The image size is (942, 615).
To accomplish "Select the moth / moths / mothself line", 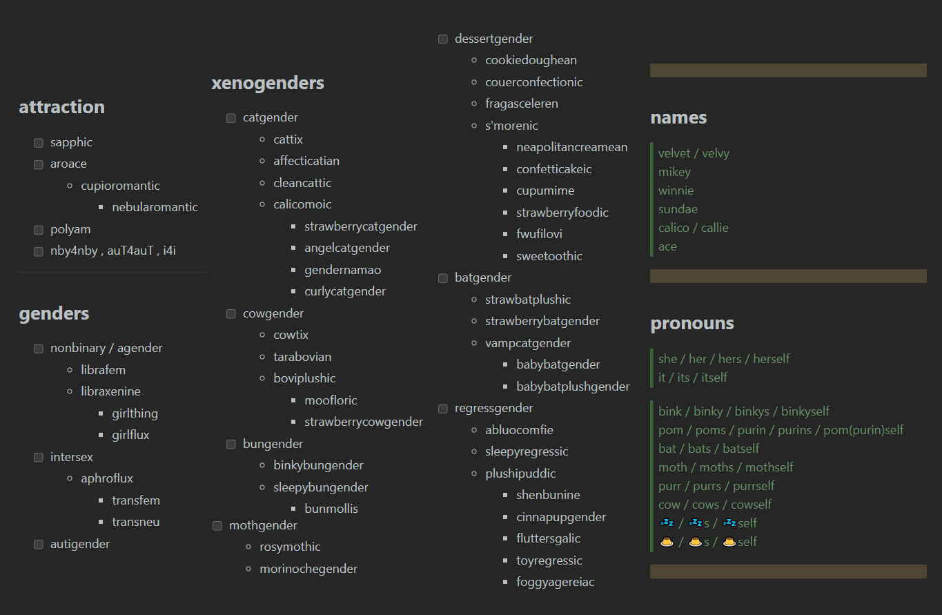I will 725,467.
